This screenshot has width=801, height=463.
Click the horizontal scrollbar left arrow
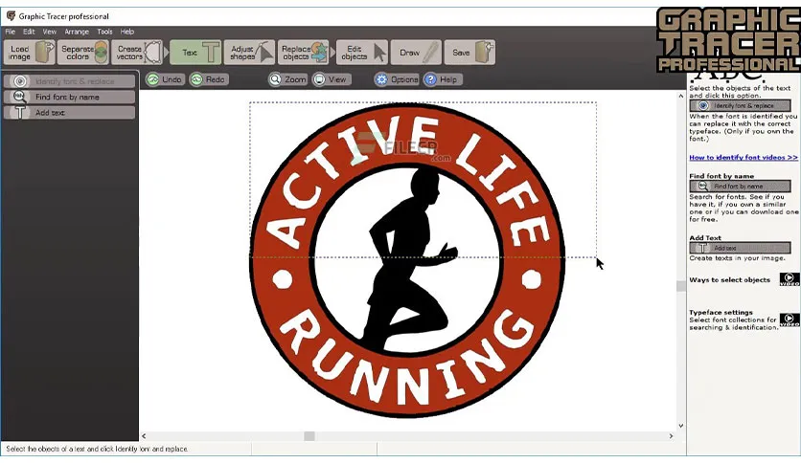pyautogui.click(x=144, y=436)
